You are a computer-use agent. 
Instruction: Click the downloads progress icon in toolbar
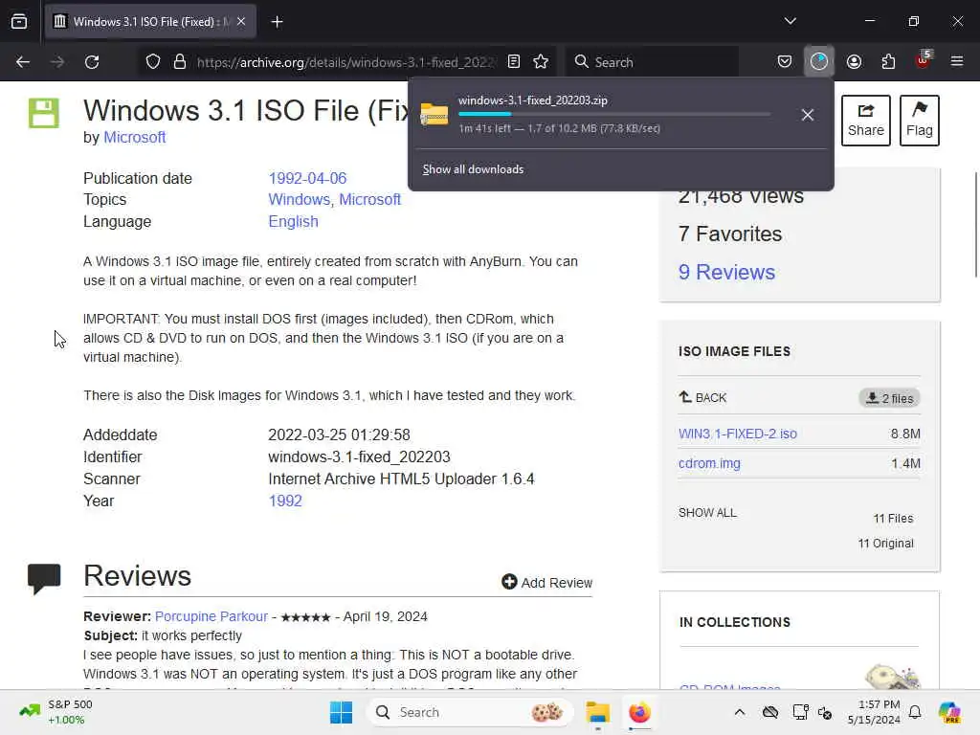(x=819, y=62)
